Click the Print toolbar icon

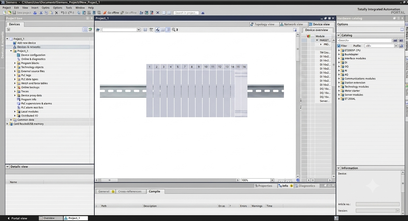35,13
